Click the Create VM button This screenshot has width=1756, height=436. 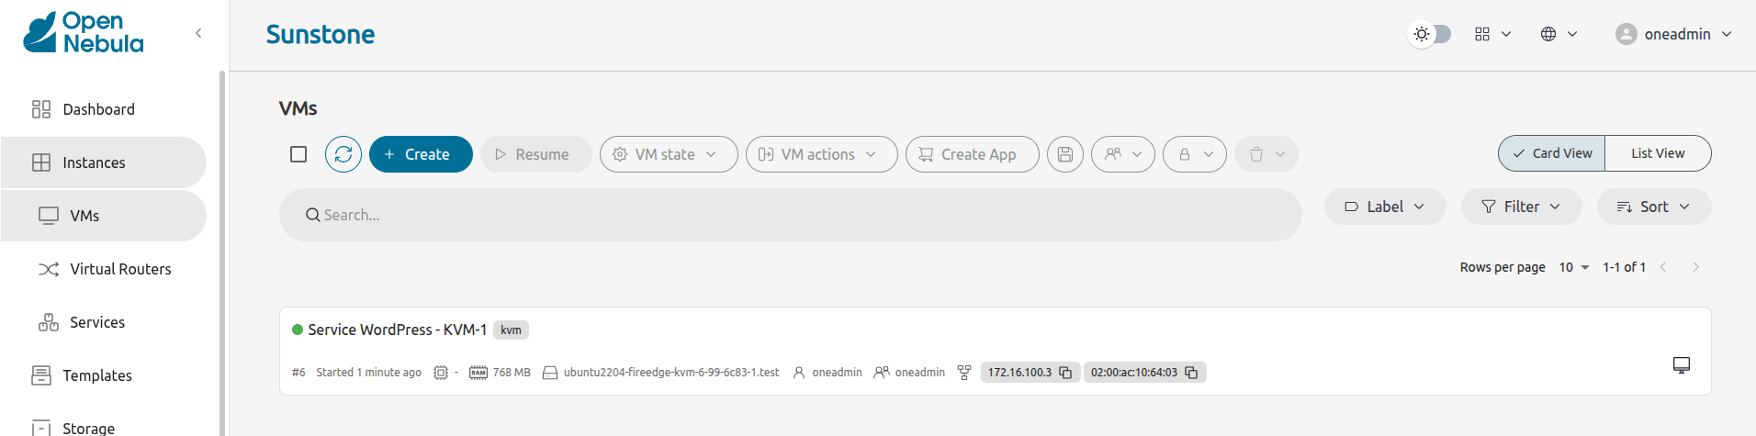click(x=421, y=154)
